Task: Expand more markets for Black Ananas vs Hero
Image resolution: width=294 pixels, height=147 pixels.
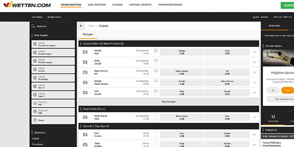Action: coord(254,117)
